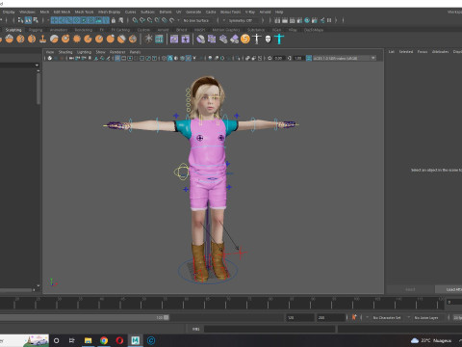This screenshot has width=462, height=347.
Task: Open the Help menu
Action: click(279, 12)
